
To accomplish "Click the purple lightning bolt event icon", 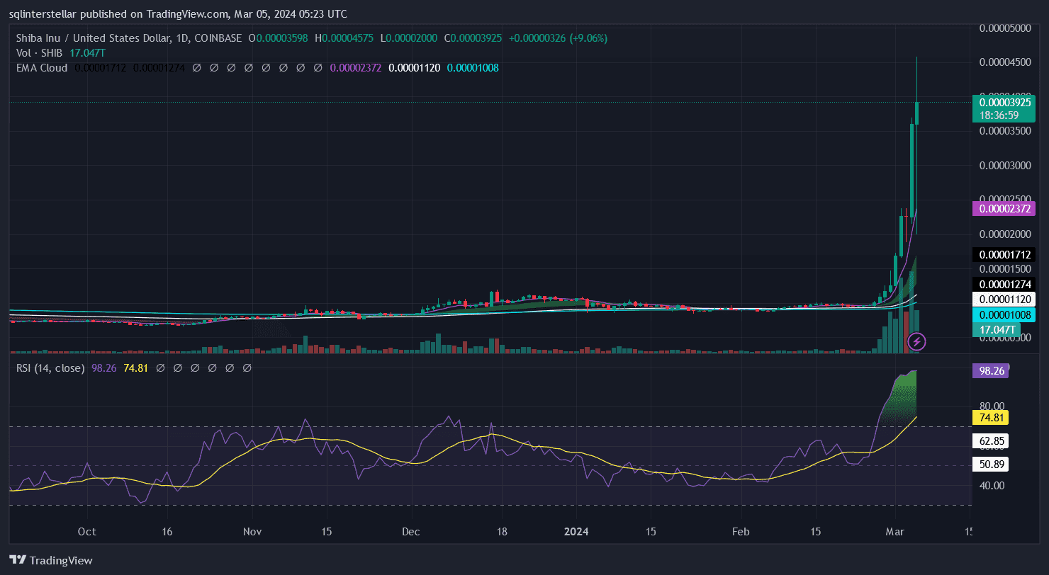I will 917,343.
